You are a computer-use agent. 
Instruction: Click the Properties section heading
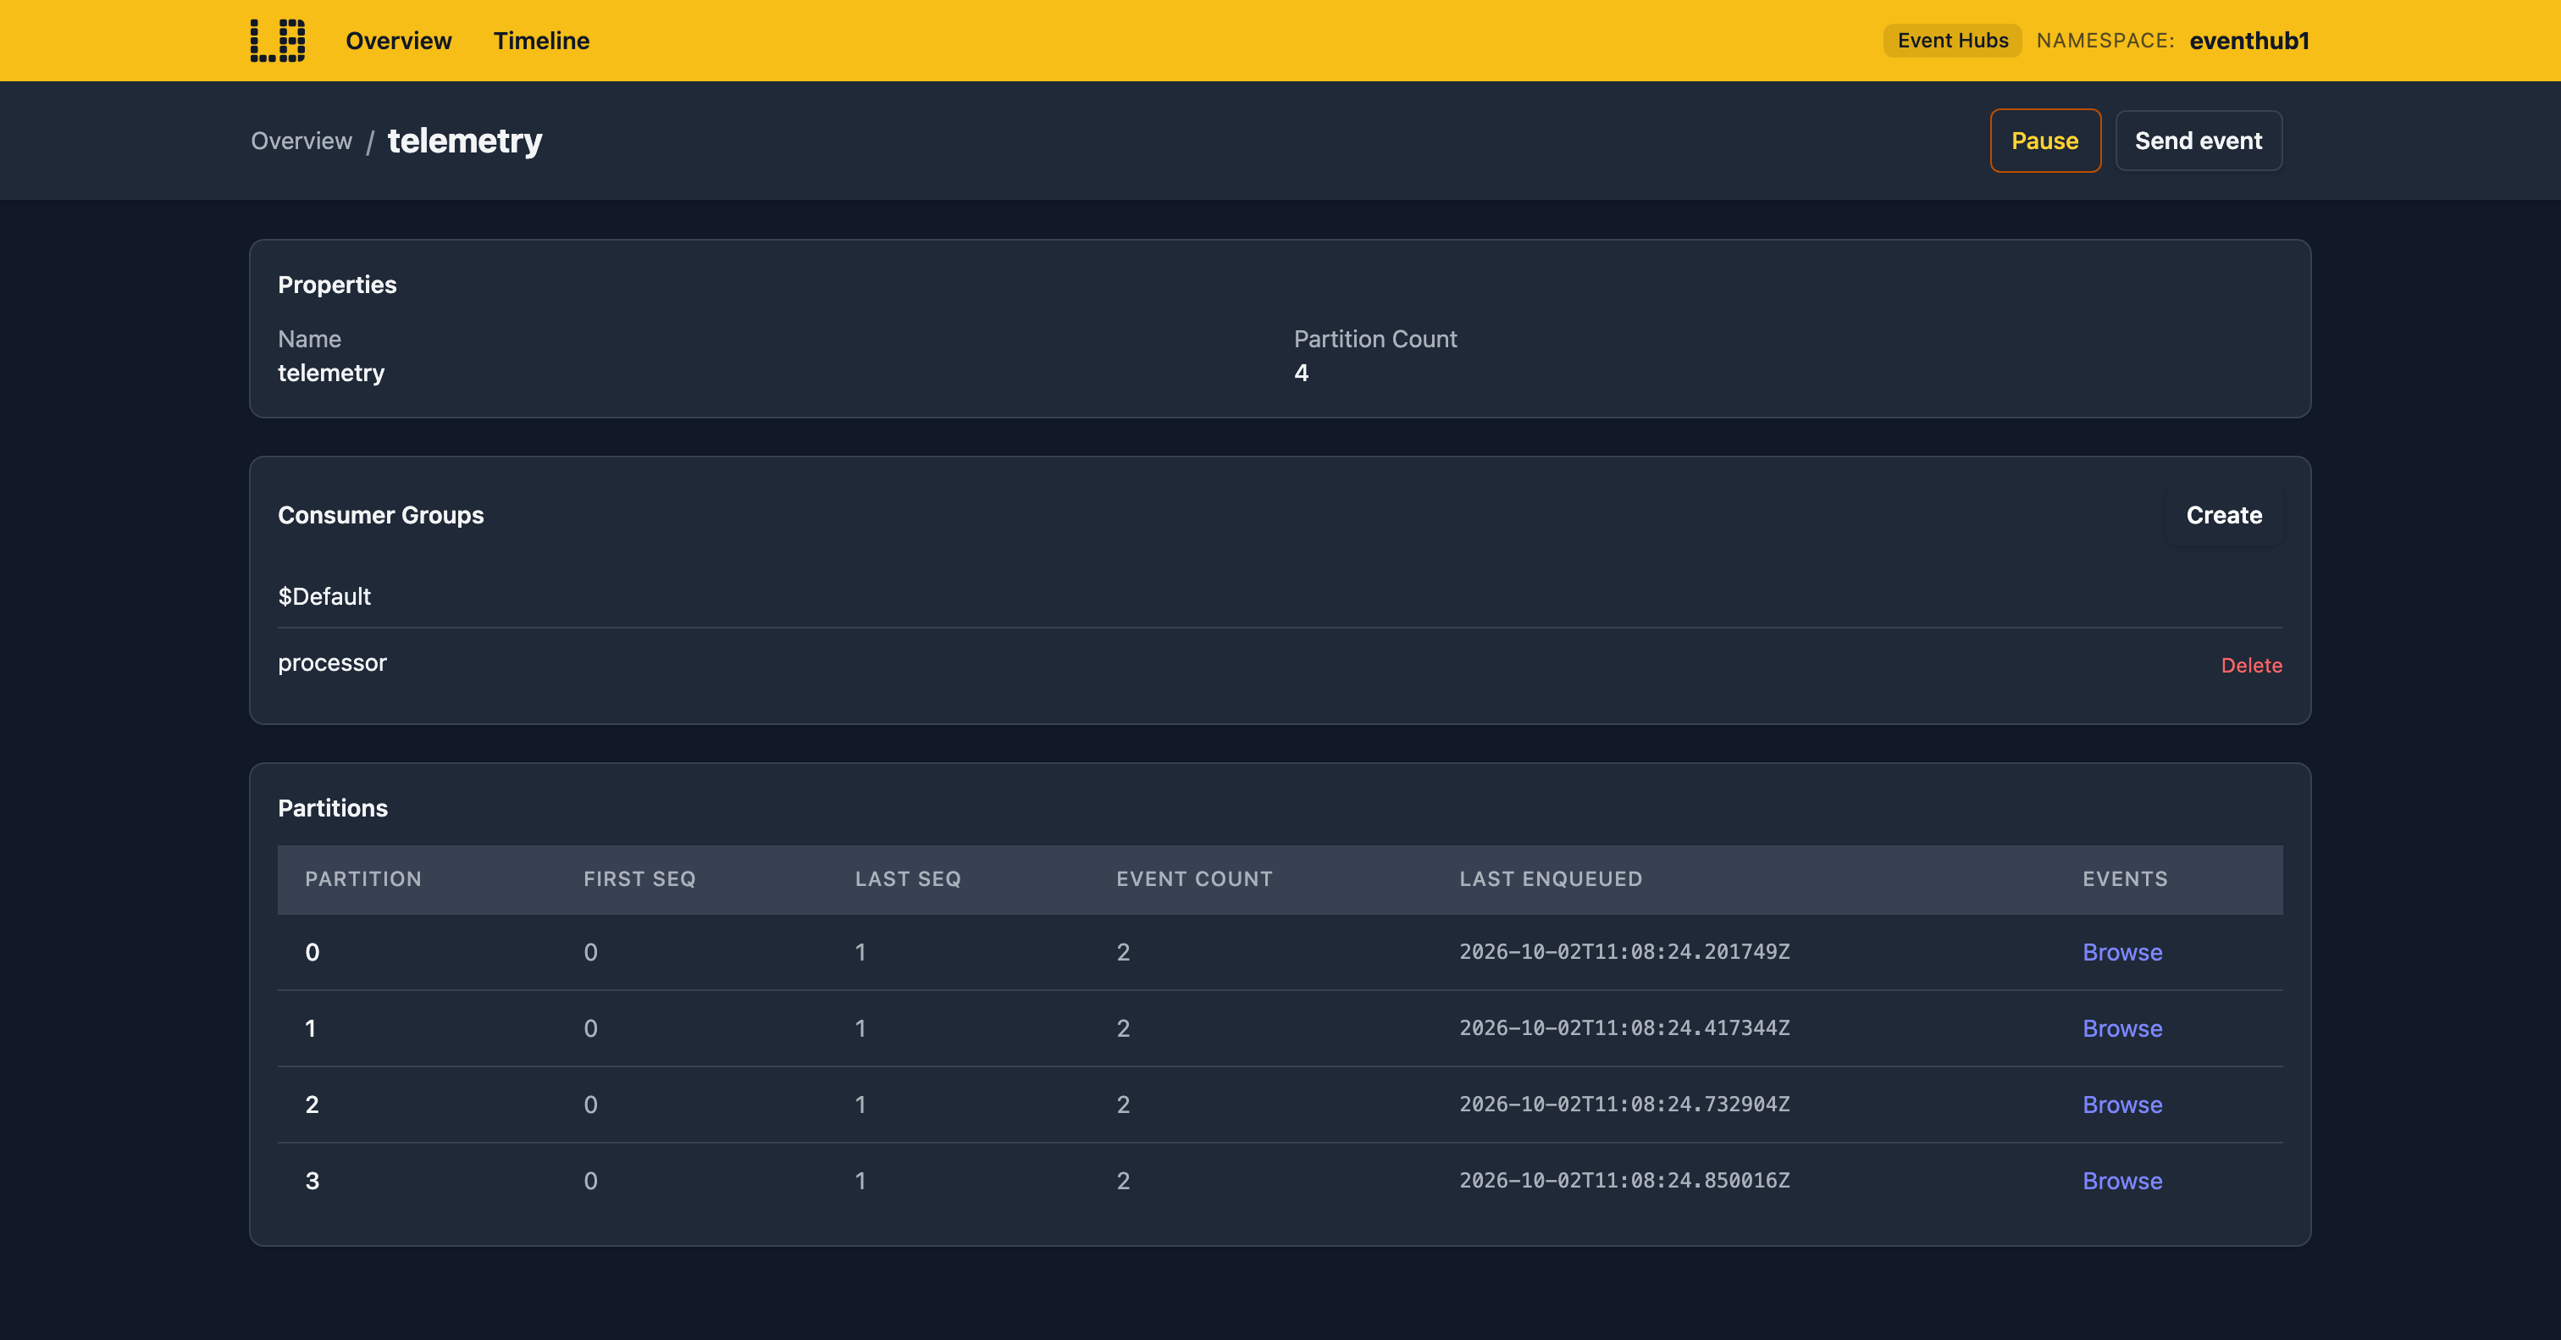(337, 285)
